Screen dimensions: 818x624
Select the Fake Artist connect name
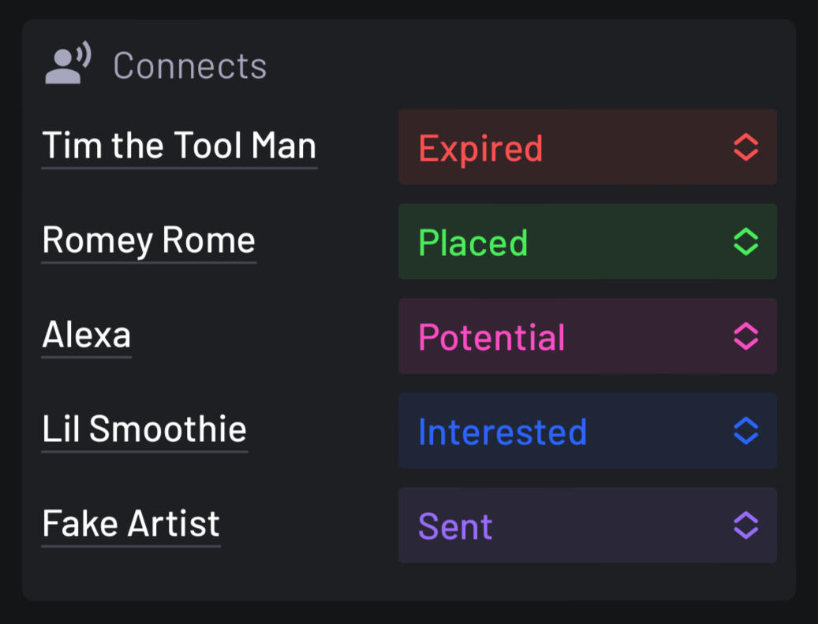(131, 524)
